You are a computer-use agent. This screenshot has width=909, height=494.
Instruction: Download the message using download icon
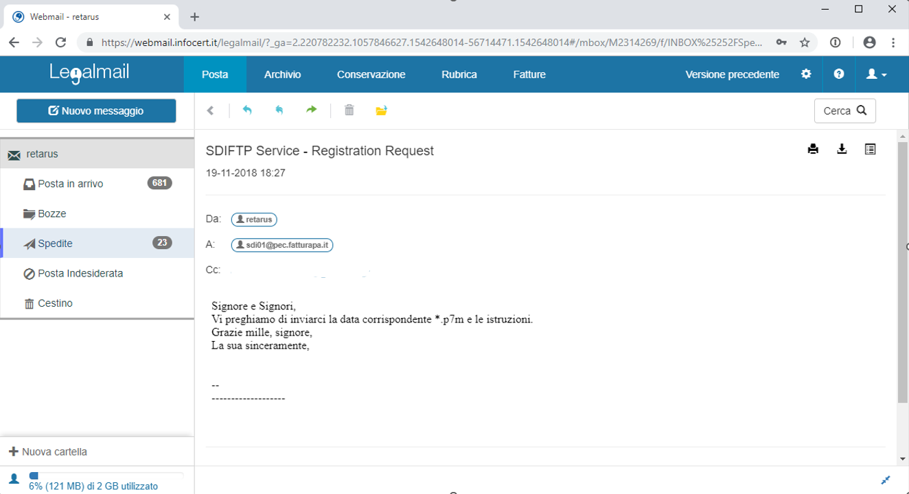click(842, 149)
